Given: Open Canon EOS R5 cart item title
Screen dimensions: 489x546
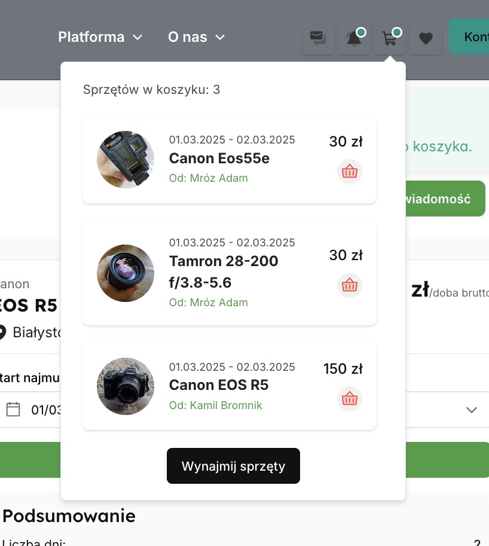Looking at the screenshot, I should tap(219, 385).
